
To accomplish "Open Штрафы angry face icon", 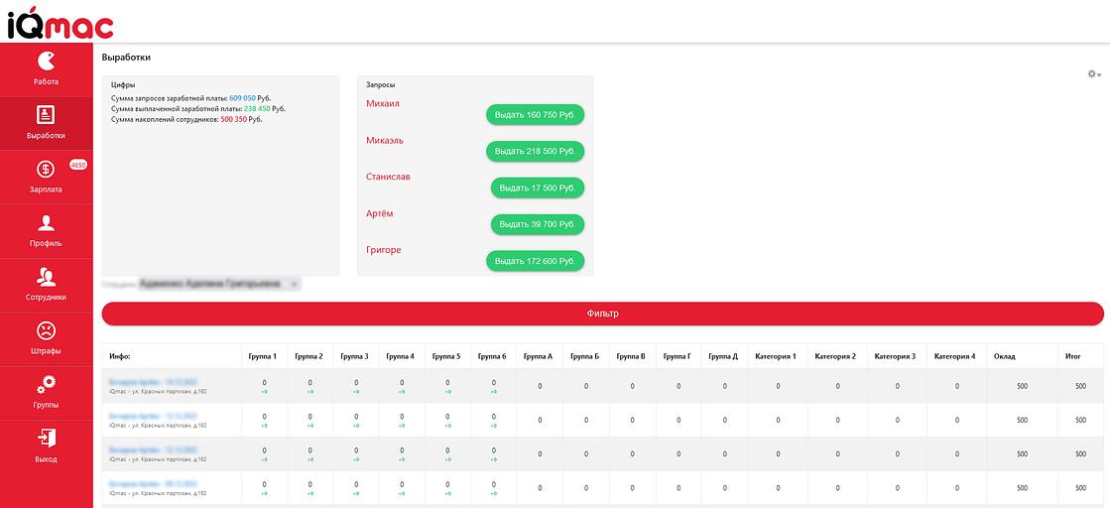I will click(46, 331).
